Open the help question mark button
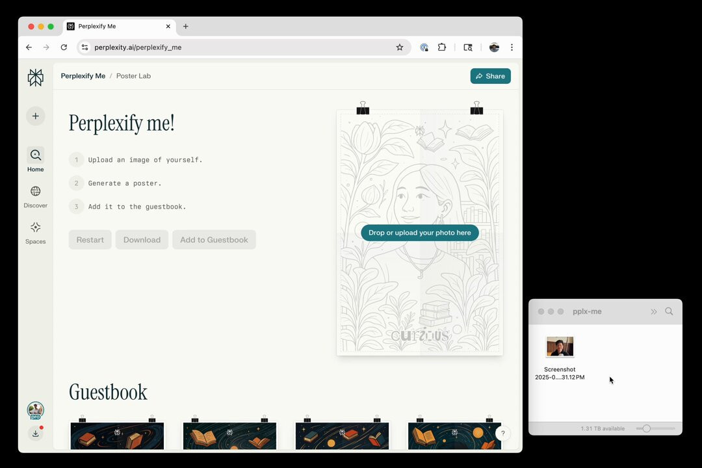702x468 pixels. [x=502, y=433]
